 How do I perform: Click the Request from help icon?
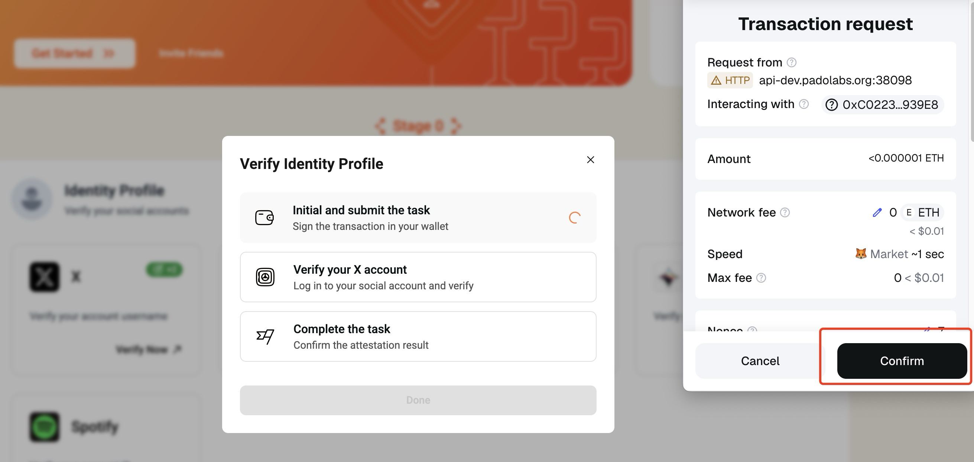tap(791, 62)
